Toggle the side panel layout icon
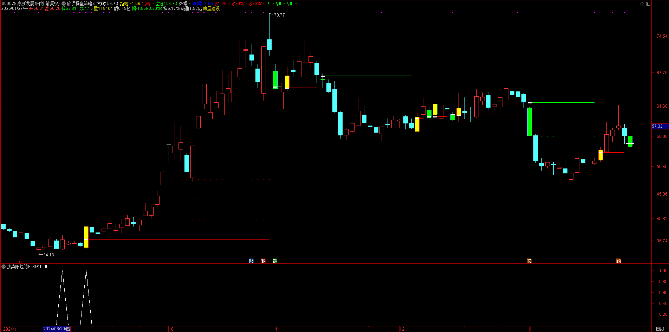Screen dimensions: 669x332 (648, 4)
